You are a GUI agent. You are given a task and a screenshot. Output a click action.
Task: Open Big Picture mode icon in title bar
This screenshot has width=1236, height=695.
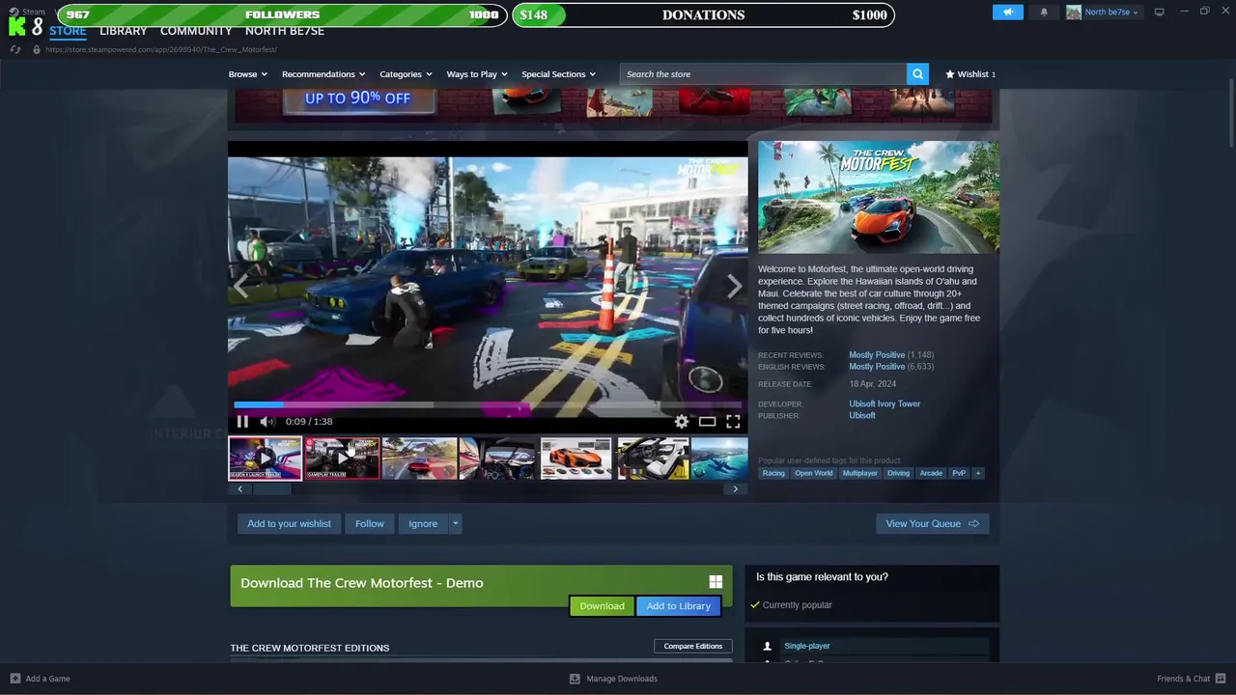[1159, 12]
